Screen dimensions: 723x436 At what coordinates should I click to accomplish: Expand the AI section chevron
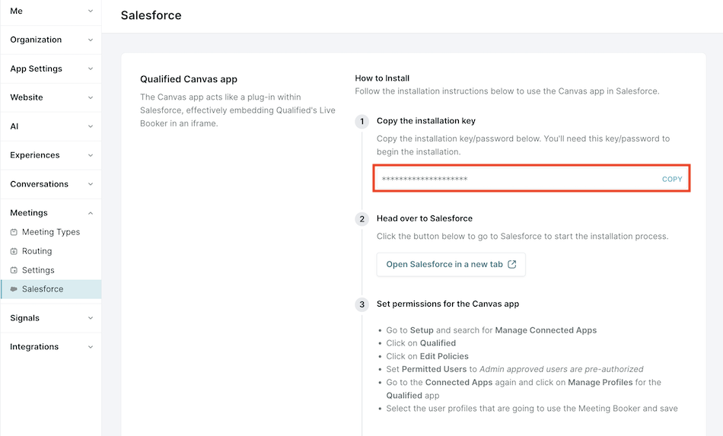point(91,126)
